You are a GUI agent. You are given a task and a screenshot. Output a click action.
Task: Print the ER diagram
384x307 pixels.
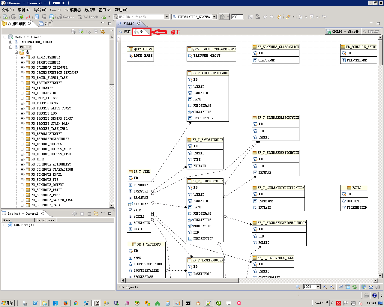pyautogui.click(x=371, y=287)
